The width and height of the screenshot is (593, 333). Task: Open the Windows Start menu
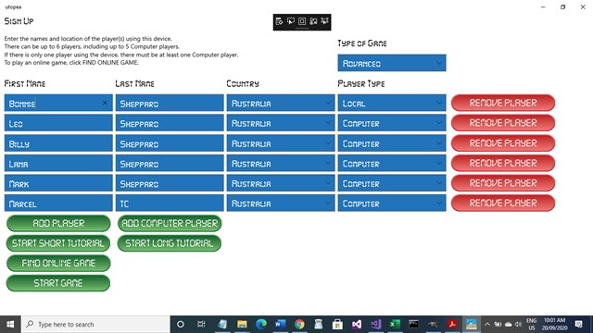[10, 325]
